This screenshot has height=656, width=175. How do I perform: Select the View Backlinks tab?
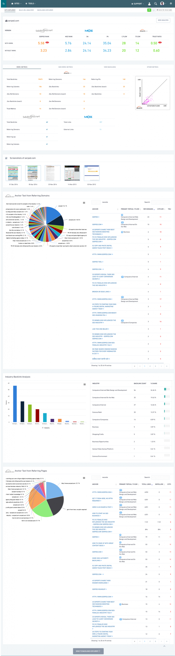(110, 67)
